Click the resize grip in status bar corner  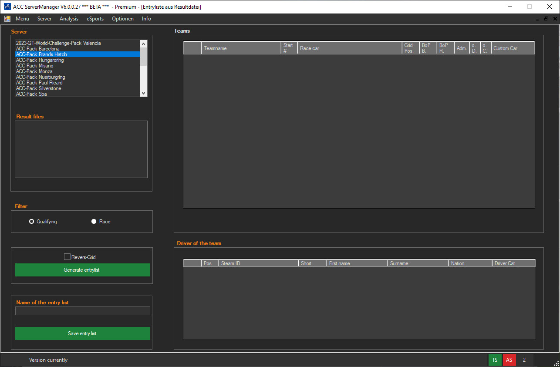click(x=556, y=363)
